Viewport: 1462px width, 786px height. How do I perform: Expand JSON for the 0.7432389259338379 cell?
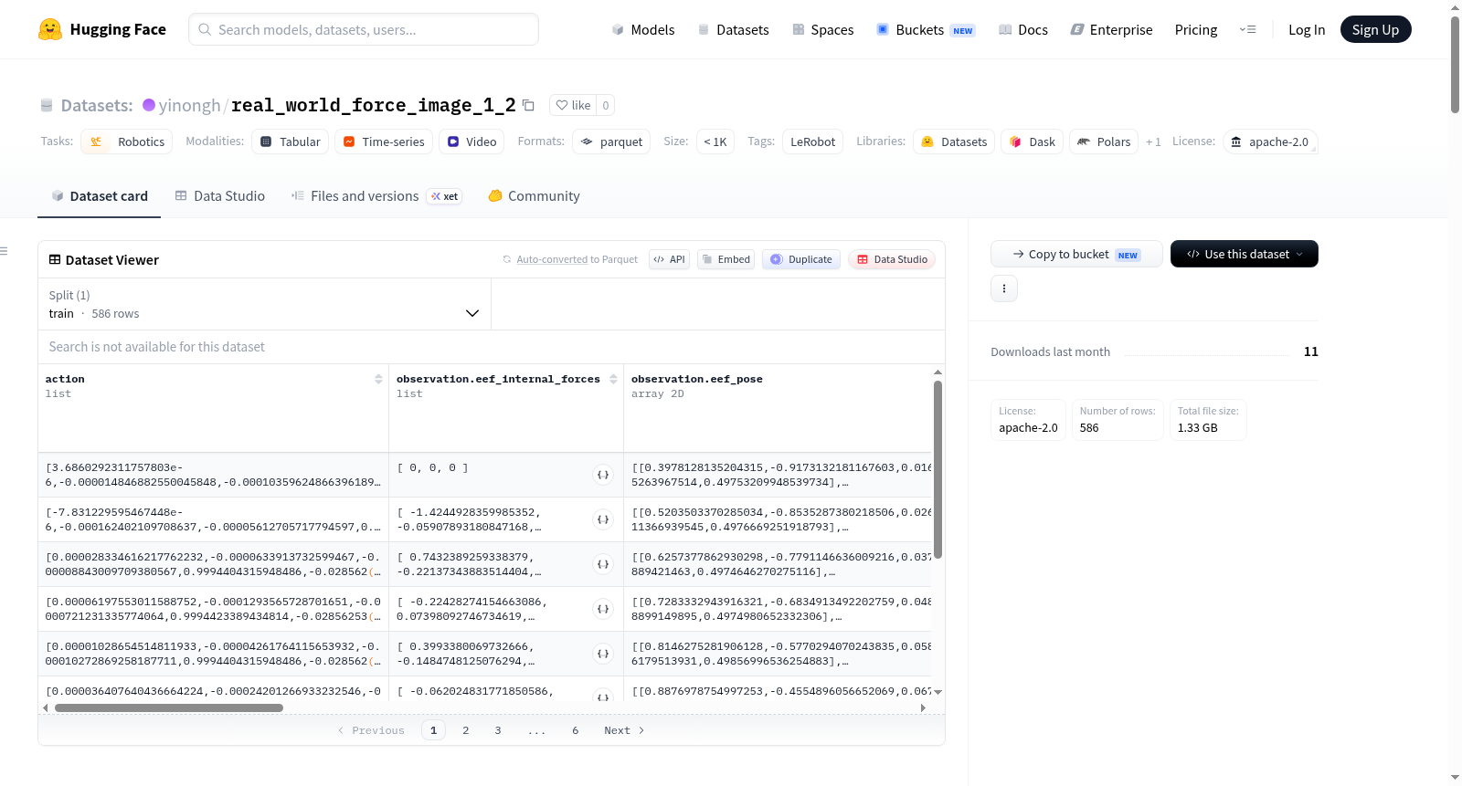coord(603,564)
